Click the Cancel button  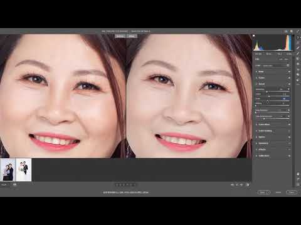point(278,192)
